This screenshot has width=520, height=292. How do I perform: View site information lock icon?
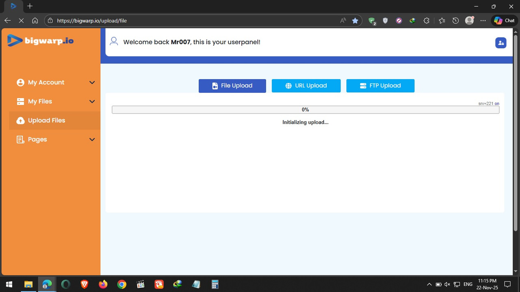pos(50,20)
